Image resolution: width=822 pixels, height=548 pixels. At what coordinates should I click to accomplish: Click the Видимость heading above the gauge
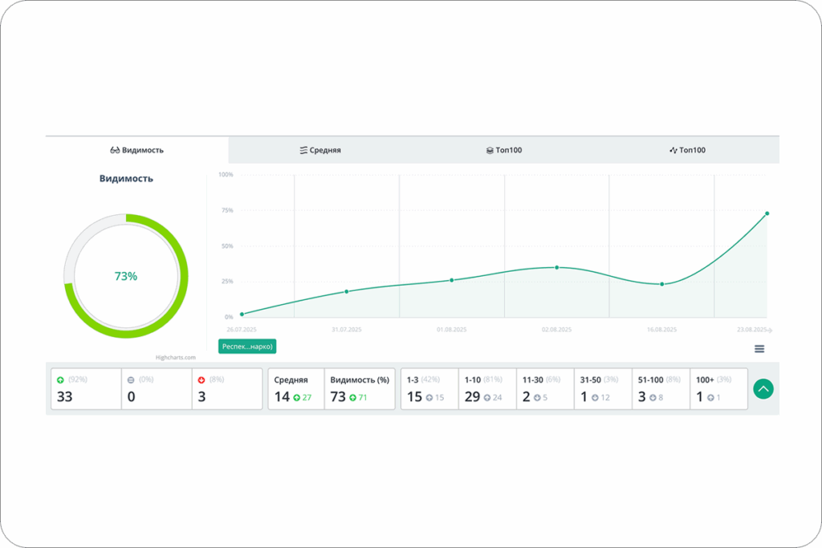(126, 179)
